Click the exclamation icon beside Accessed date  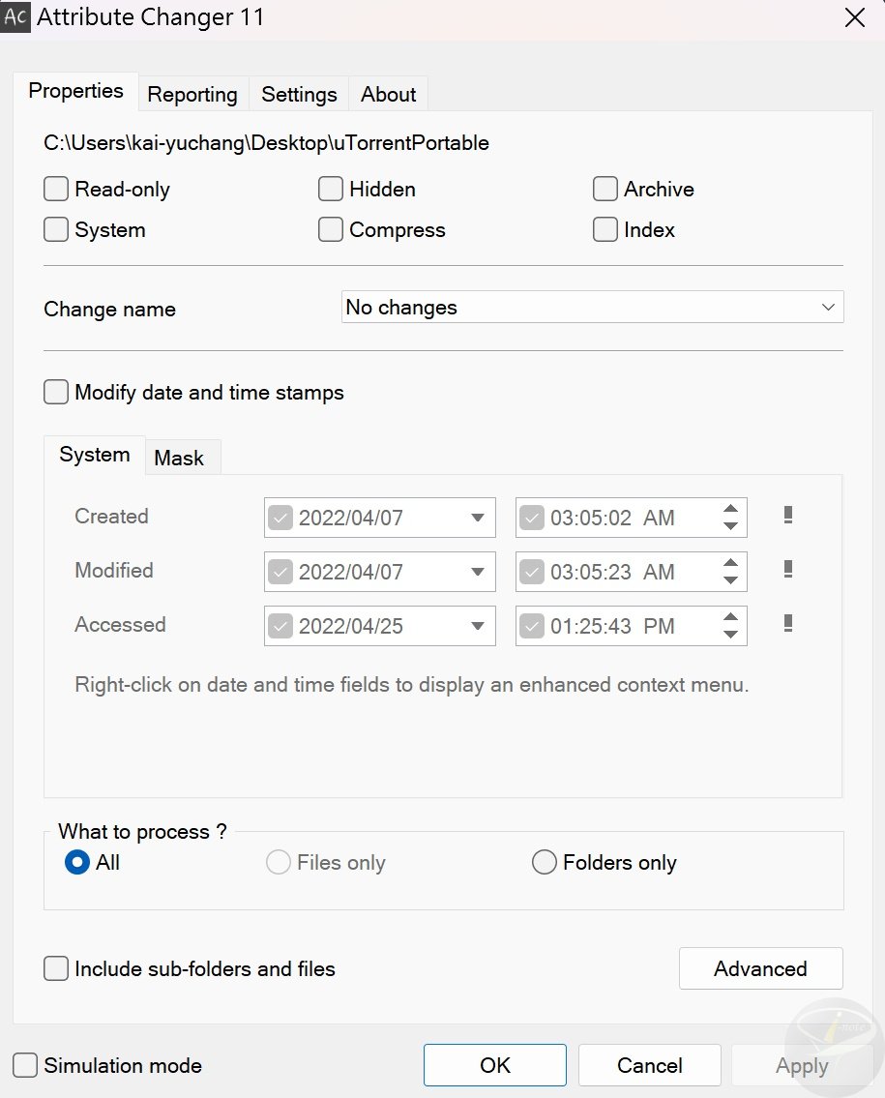click(787, 625)
